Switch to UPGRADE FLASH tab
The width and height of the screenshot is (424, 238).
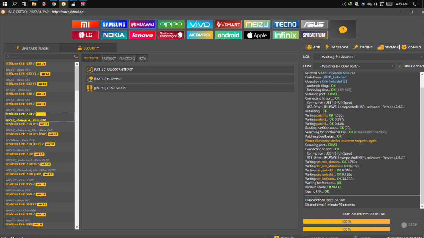[32, 48]
